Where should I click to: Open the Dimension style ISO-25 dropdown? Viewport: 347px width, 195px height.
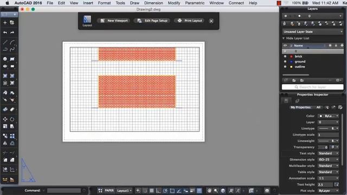coord(329,159)
